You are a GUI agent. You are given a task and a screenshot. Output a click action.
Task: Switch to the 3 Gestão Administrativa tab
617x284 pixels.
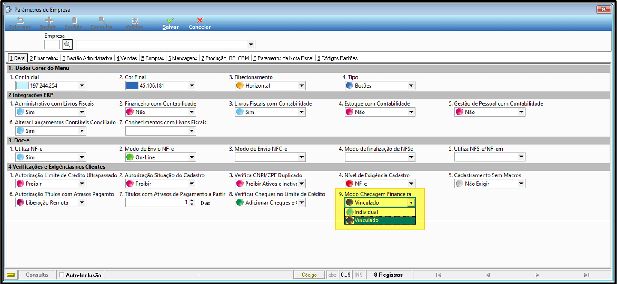click(87, 58)
